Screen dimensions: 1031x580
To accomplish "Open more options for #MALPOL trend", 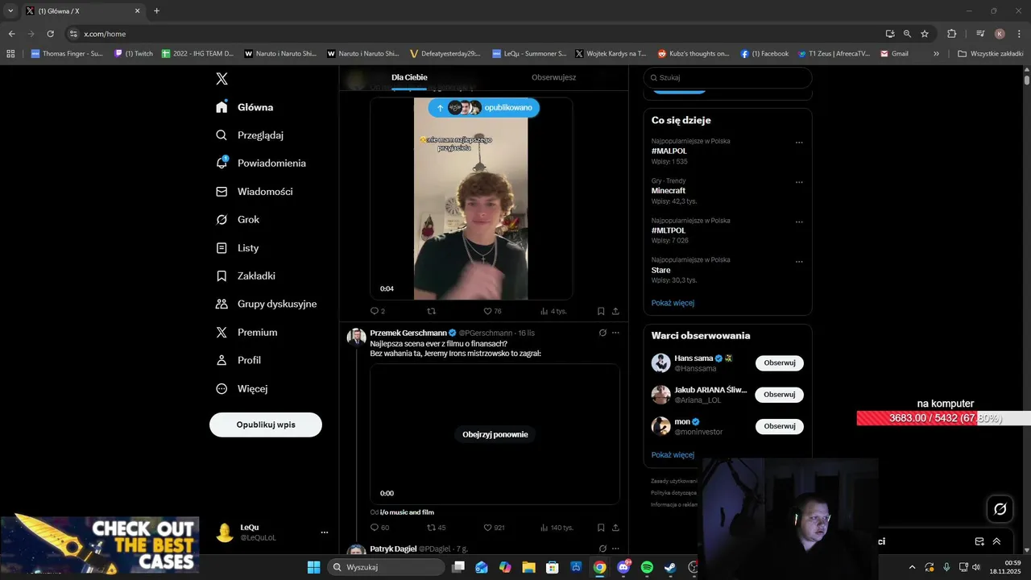I will [x=799, y=143].
